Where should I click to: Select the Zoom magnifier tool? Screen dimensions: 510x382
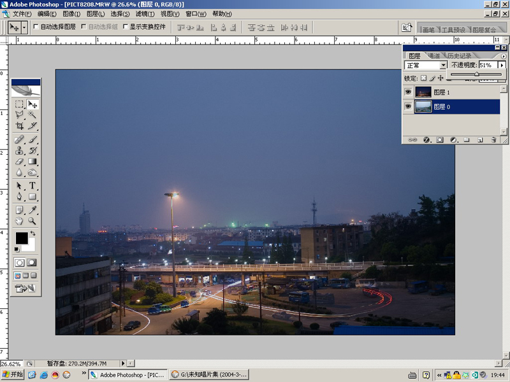32,221
